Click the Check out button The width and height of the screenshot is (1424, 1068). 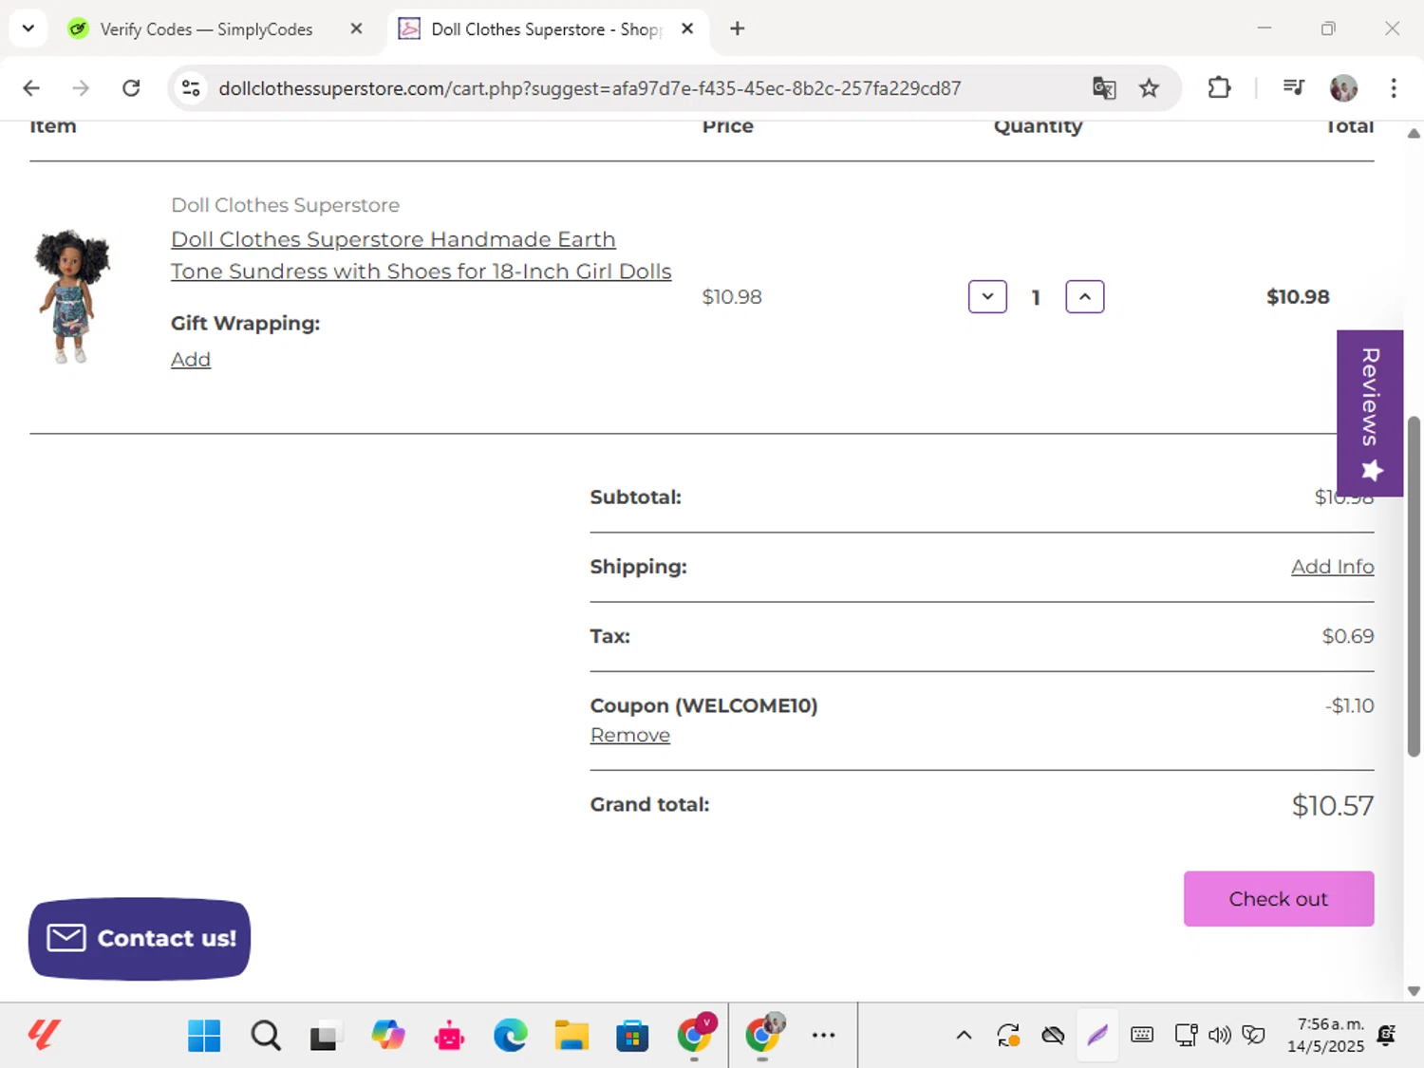pyautogui.click(x=1279, y=899)
